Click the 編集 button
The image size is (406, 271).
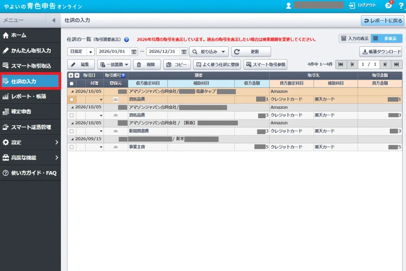81,65
